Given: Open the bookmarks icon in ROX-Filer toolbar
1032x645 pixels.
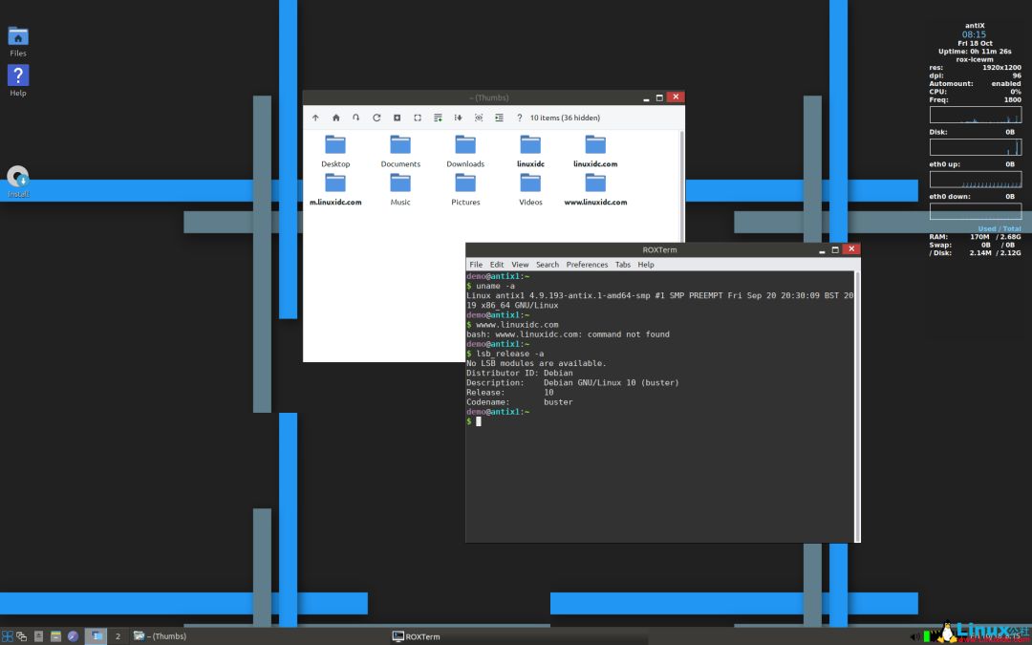Looking at the screenshot, I should tap(355, 117).
